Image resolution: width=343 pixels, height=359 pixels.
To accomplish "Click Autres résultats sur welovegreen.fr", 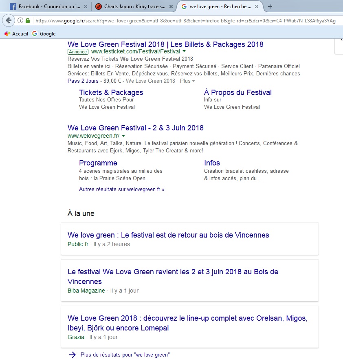I will pos(122,189).
